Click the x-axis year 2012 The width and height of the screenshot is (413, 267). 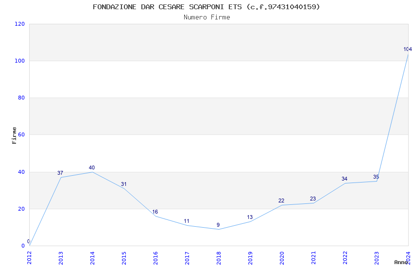pyautogui.click(x=29, y=258)
